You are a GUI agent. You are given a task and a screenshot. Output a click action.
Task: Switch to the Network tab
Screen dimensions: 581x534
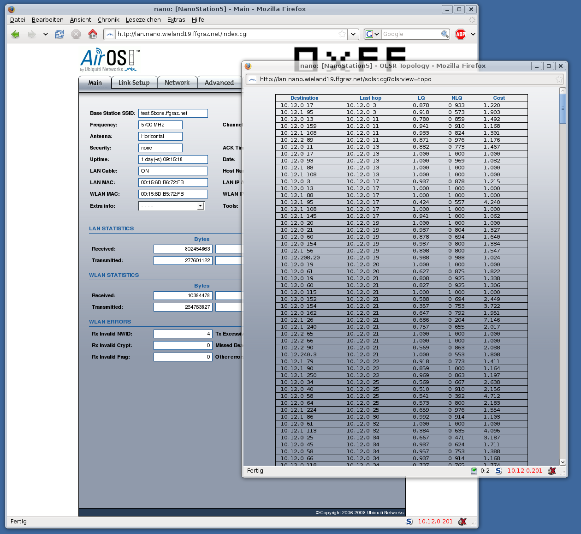click(x=177, y=83)
